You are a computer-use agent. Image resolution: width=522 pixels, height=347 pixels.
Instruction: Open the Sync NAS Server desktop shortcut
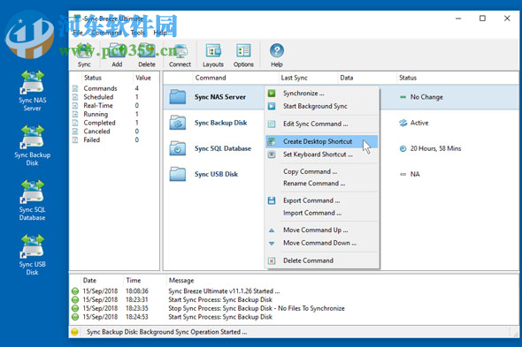32,91
